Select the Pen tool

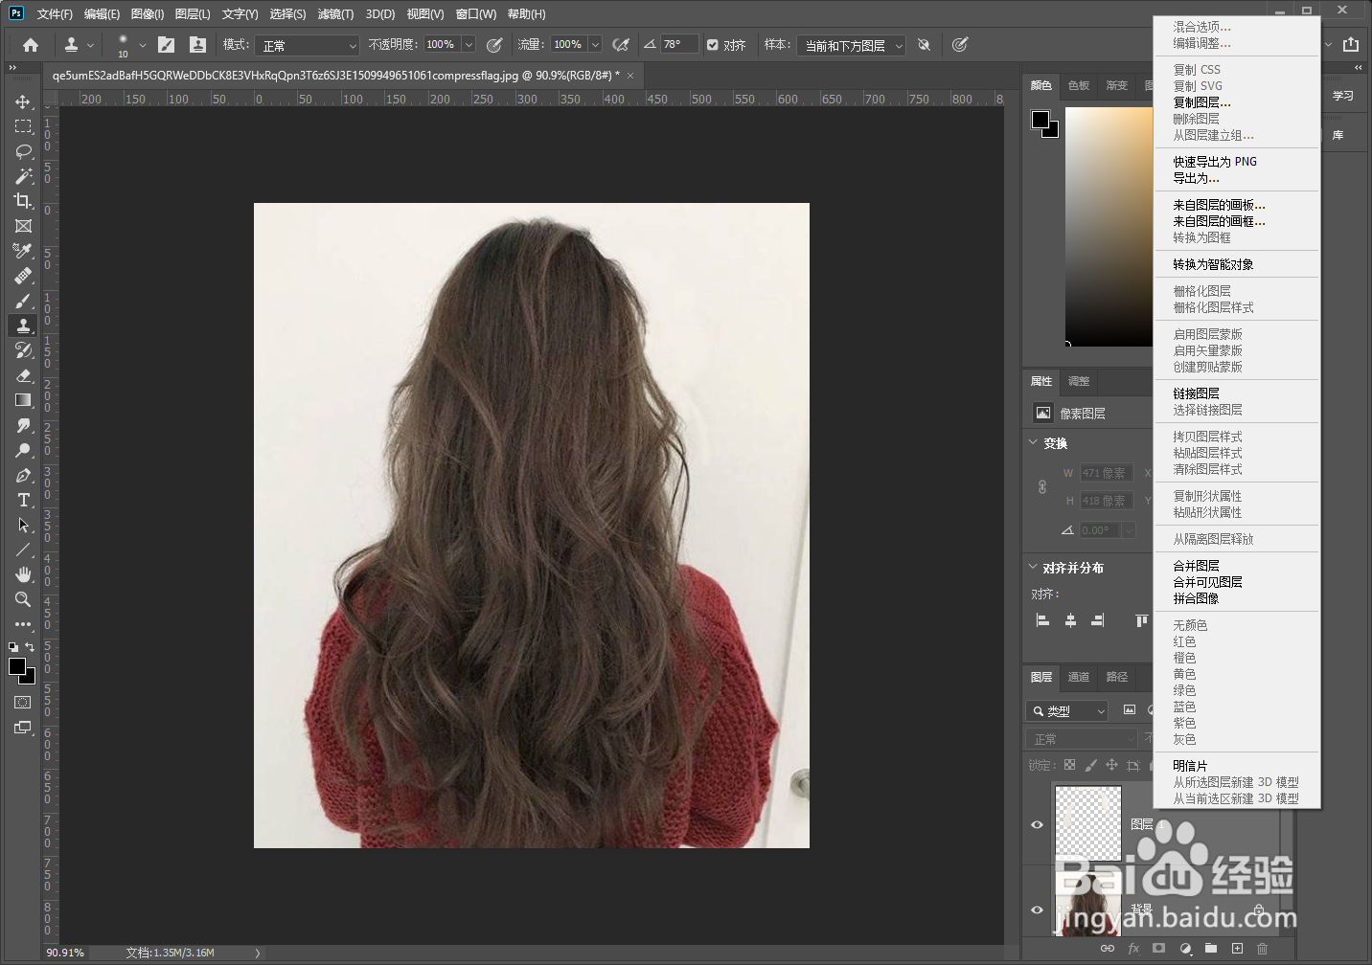(23, 475)
